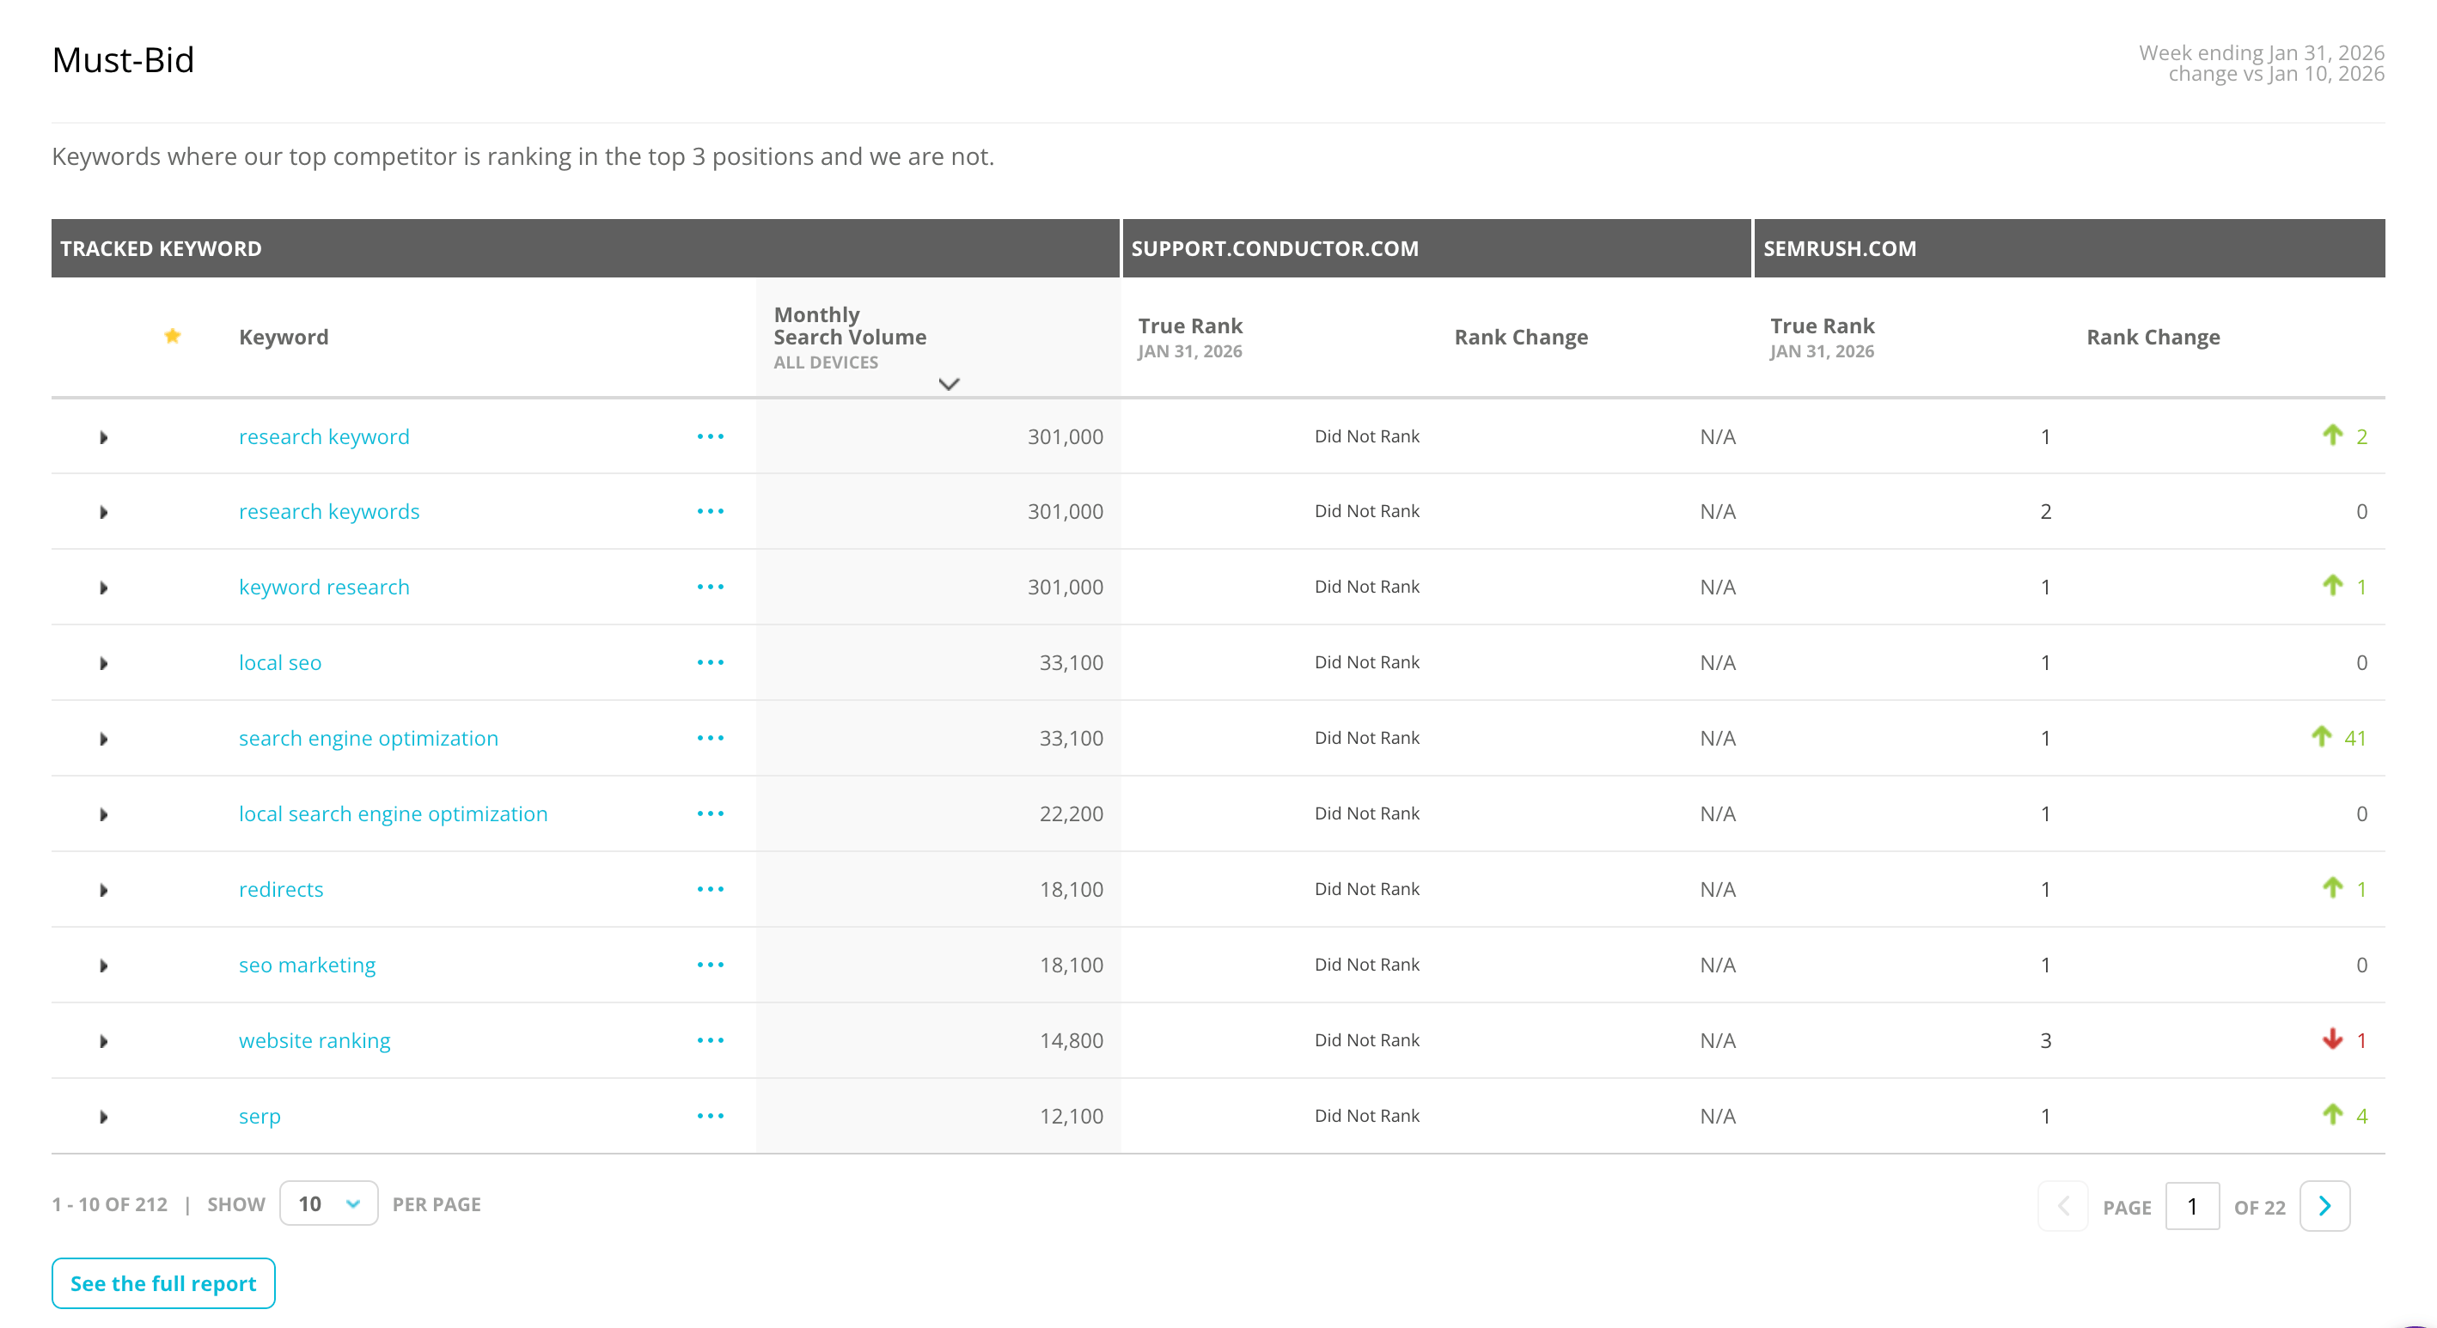The width and height of the screenshot is (2437, 1328).
Task: Open the local seo keyword link
Action: pyautogui.click(x=280, y=663)
